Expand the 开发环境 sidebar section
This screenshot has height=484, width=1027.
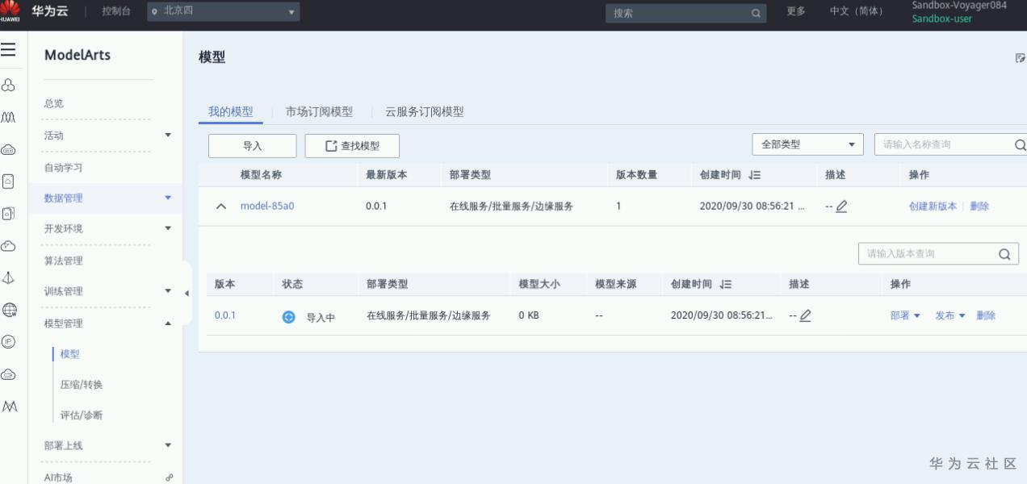click(168, 228)
